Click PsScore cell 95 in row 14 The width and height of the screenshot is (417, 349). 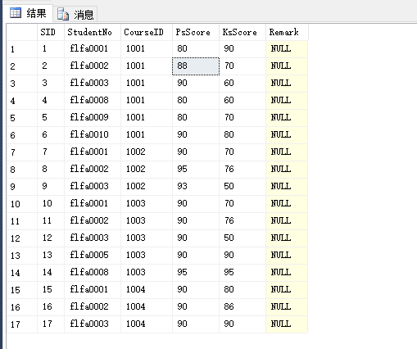click(x=196, y=273)
